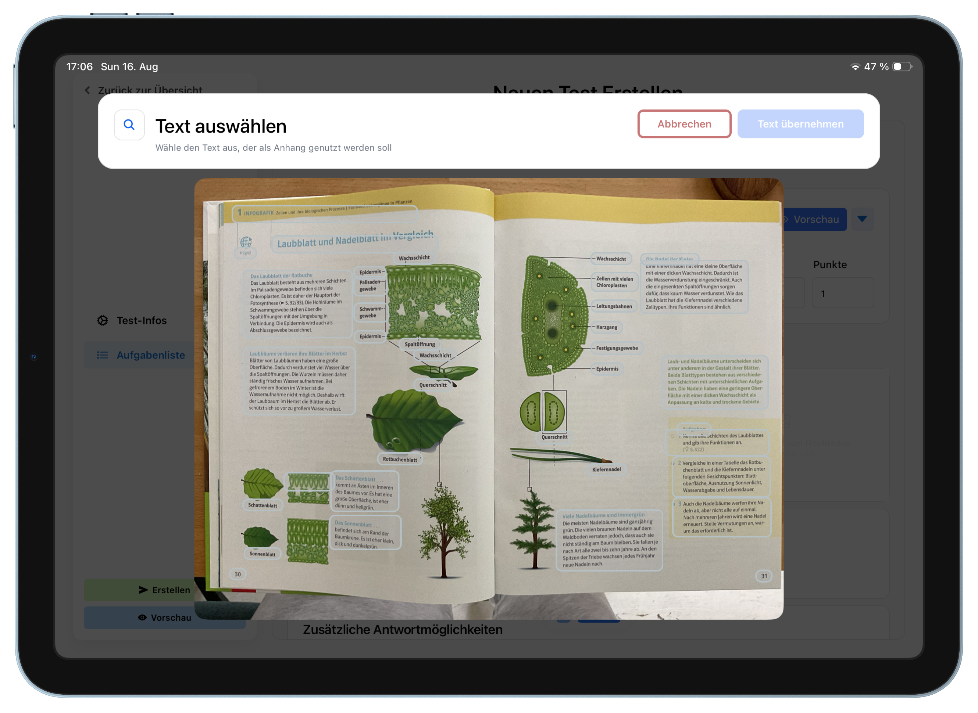Confirm selection with Text übernehmen

pyautogui.click(x=800, y=124)
